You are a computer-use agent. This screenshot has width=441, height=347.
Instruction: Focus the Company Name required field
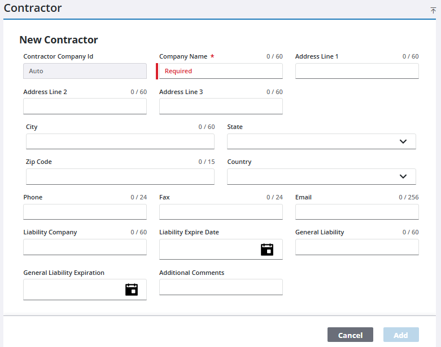[221, 71]
